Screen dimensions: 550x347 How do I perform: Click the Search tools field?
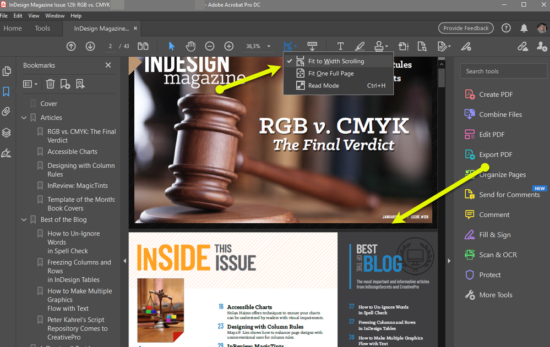pos(503,71)
